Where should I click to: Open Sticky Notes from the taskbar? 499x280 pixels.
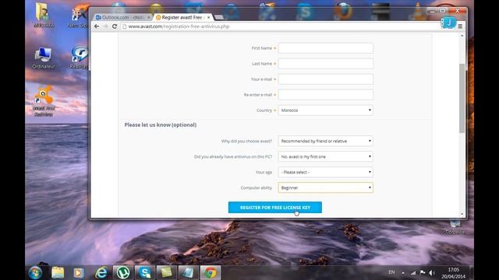pyautogui.click(x=166, y=273)
